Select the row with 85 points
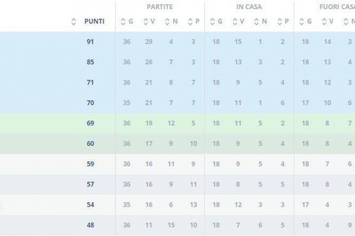Viewport: 355px width, 236px height. click(177, 62)
